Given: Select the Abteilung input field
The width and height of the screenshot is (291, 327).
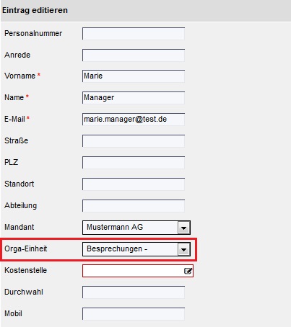Looking at the screenshot, I should click(134, 206).
